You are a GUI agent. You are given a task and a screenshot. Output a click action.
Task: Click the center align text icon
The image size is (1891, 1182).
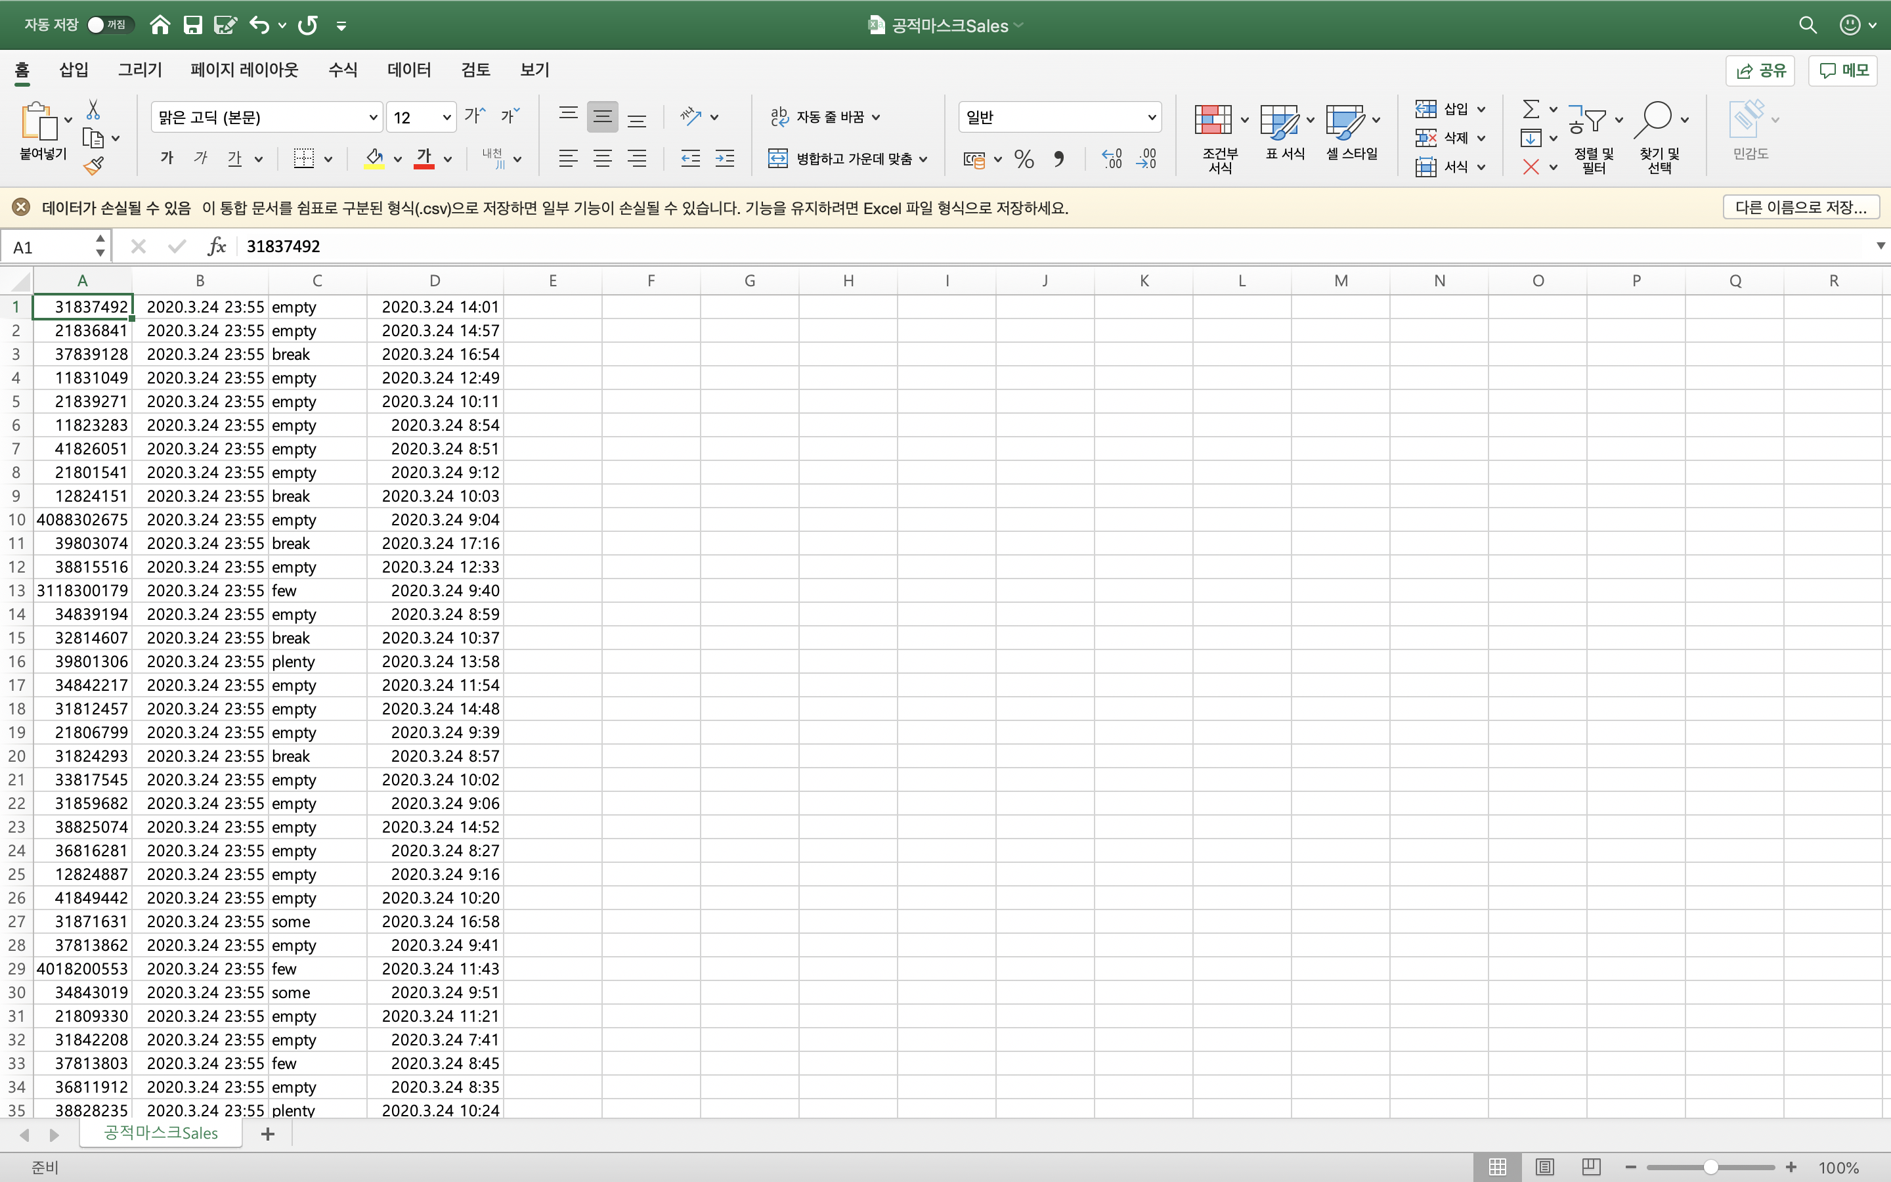point(603,160)
